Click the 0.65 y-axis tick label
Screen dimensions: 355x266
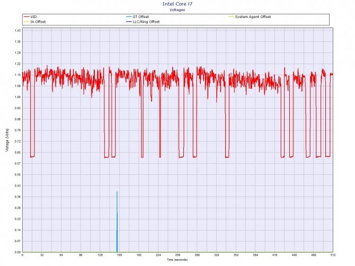(17, 153)
